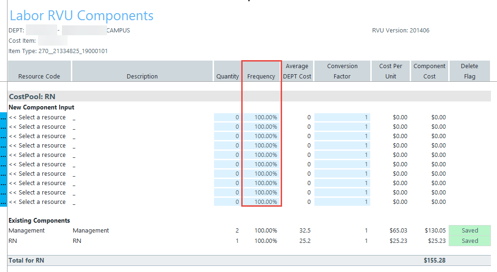The width and height of the screenshot is (497, 272).
Task: Edit Frequency field in first new component row
Action: pyautogui.click(x=261, y=117)
